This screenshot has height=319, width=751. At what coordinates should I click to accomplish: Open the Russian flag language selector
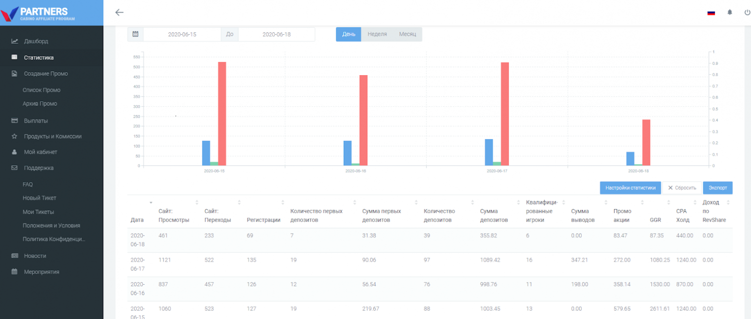(x=711, y=13)
